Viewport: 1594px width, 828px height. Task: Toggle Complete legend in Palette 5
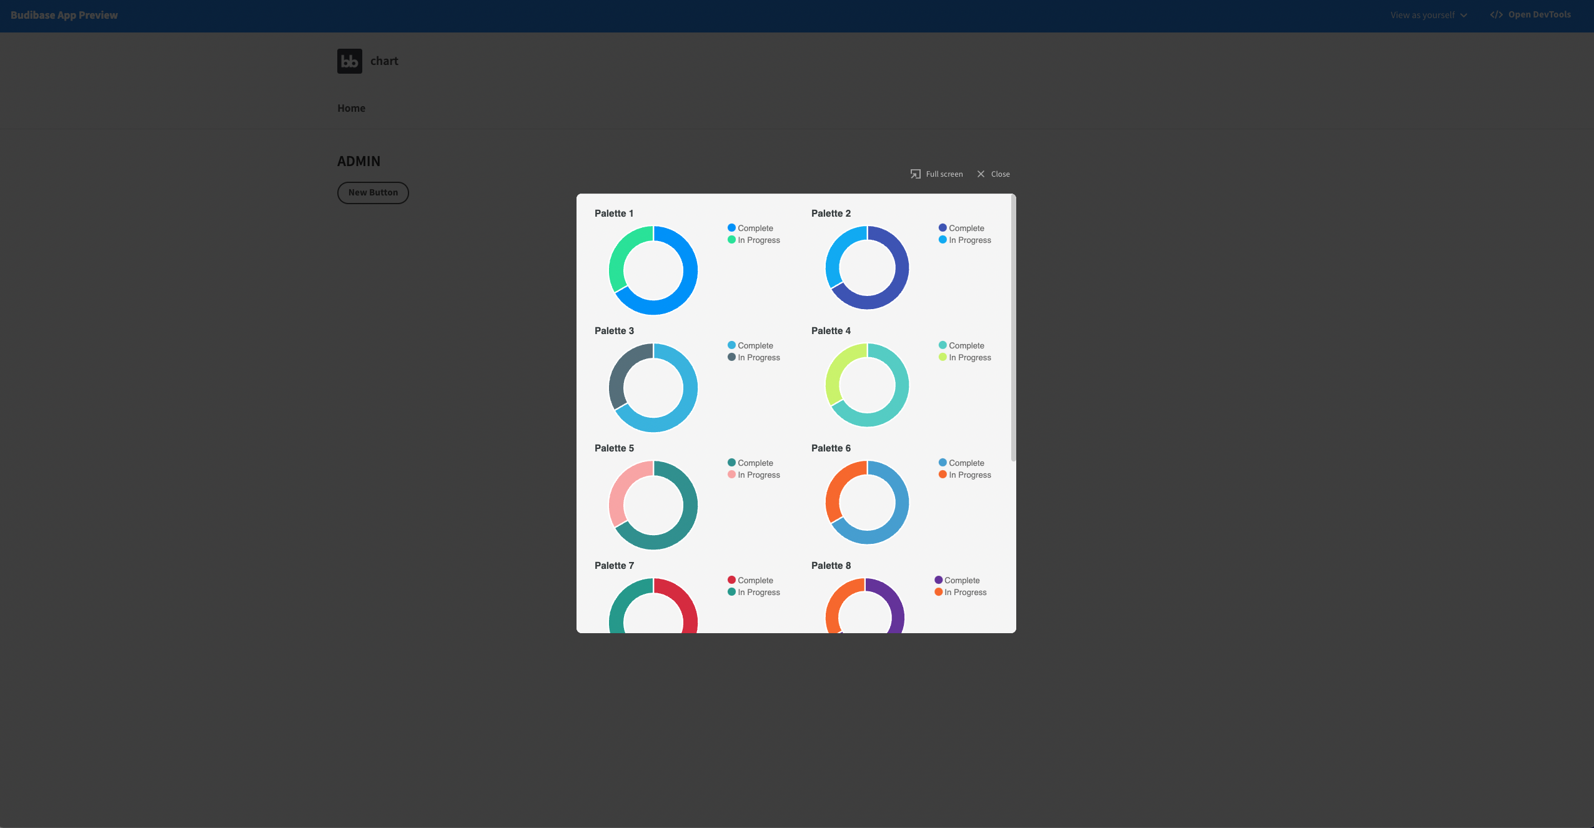[750, 463]
